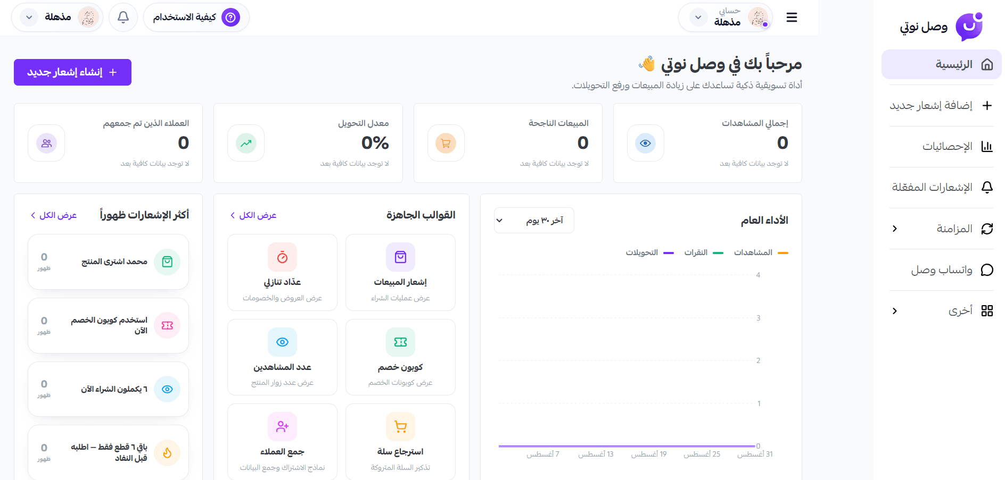The height and width of the screenshot is (480, 1005).
Task: Expand the أخرى sidebar submenu chevron
Action: point(895,311)
